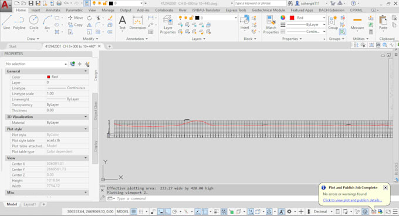This screenshot has width=399, height=216.
Task: Click Match Properties tool
Action: 270,25
